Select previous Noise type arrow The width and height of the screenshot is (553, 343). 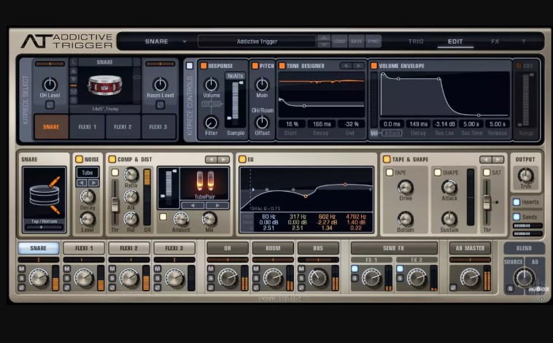(82, 182)
